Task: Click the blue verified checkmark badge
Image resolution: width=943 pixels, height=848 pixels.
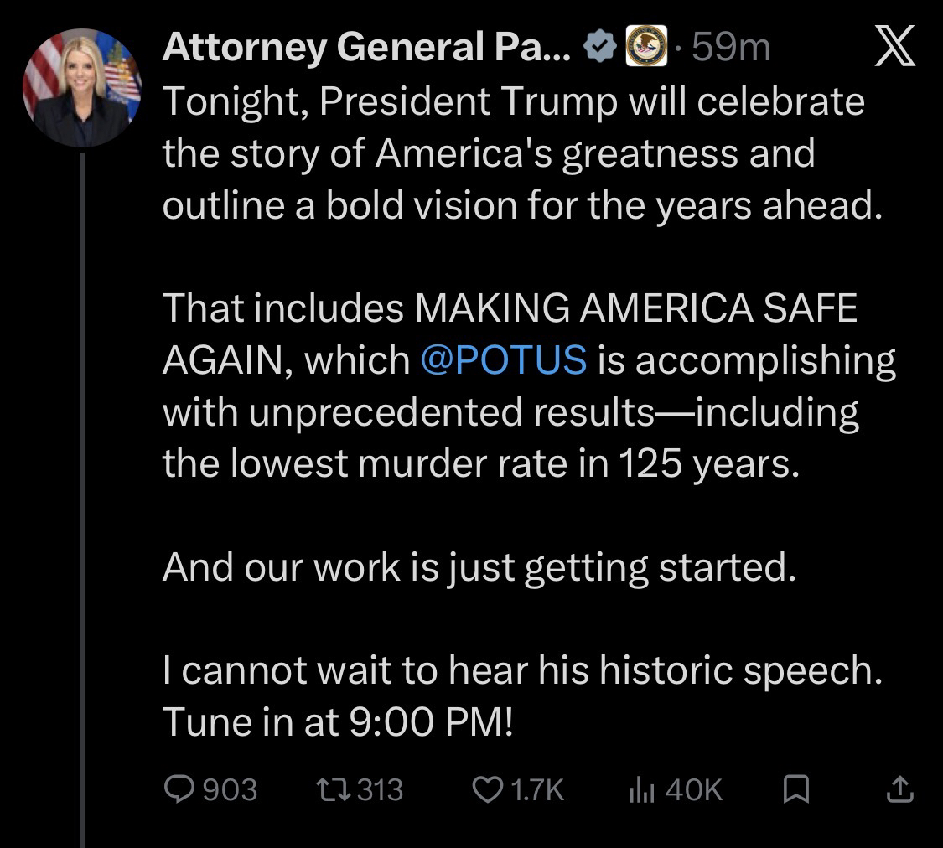Action: 602,49
